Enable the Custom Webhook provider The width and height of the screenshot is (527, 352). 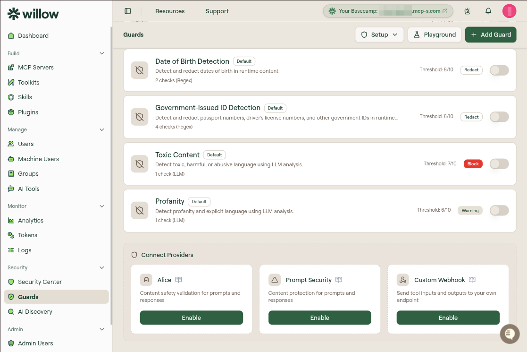tap(448, 318)
